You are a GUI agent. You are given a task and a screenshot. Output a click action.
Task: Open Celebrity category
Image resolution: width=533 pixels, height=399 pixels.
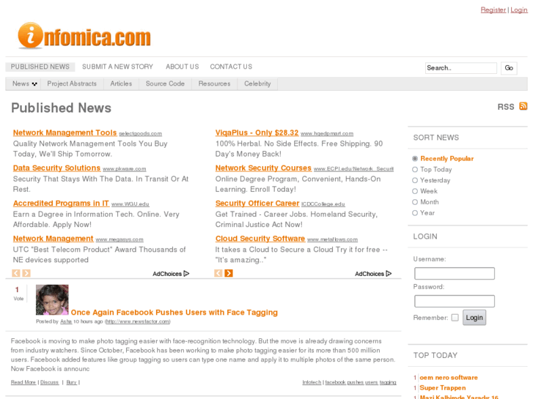(x=257, y=83)
